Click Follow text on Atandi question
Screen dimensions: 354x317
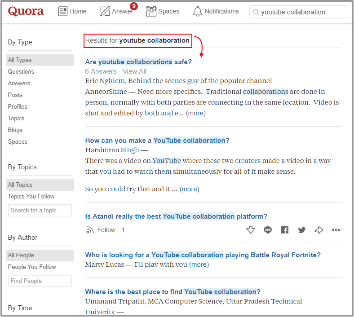[106, 230]
